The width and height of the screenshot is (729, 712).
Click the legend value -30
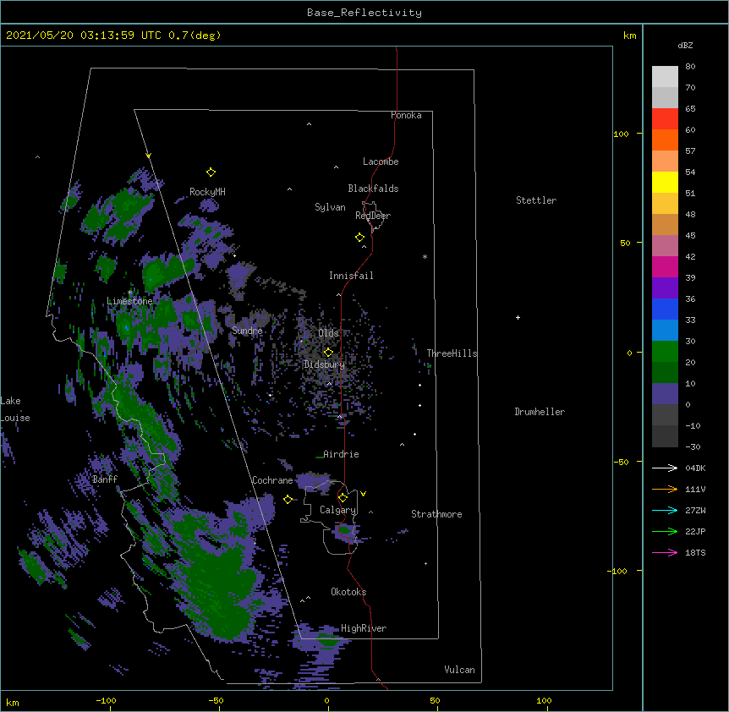point(693,446)
